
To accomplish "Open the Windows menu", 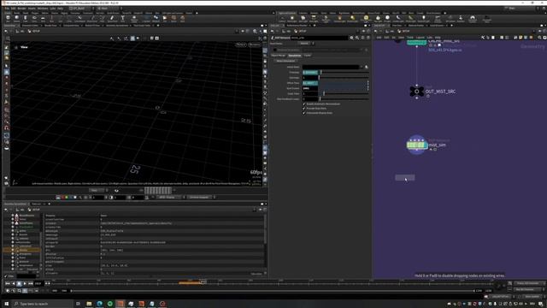I will (x=43, y=9).
